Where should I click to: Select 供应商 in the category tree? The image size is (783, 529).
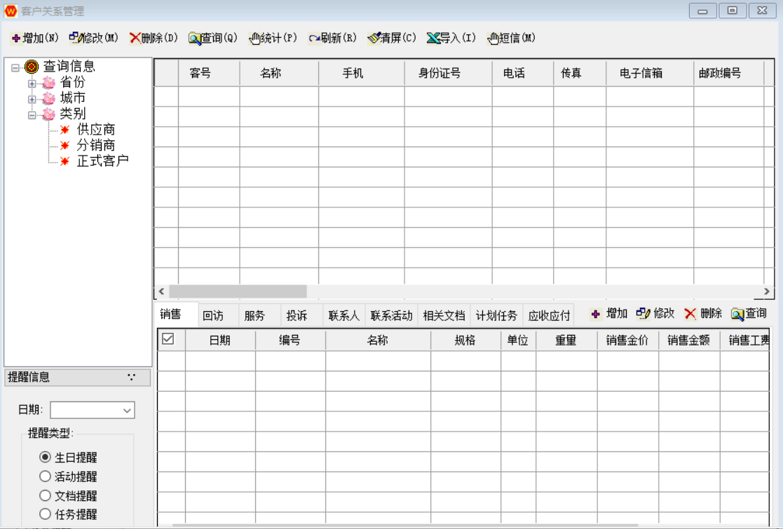click(x=96, y=130)
